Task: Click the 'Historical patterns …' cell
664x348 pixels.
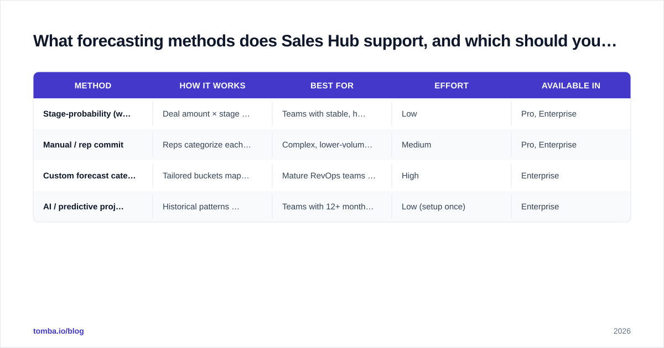Action: click(x=212, y=207)
